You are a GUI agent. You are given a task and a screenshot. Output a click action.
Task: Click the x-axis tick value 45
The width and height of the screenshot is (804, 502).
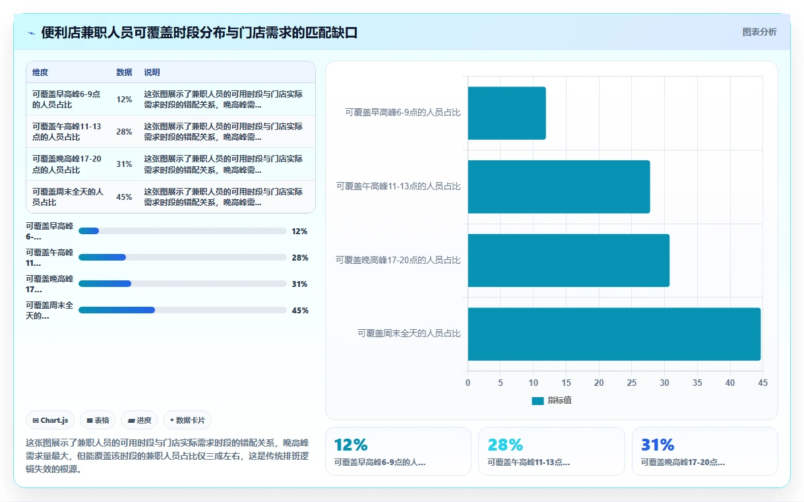(763, 383)
